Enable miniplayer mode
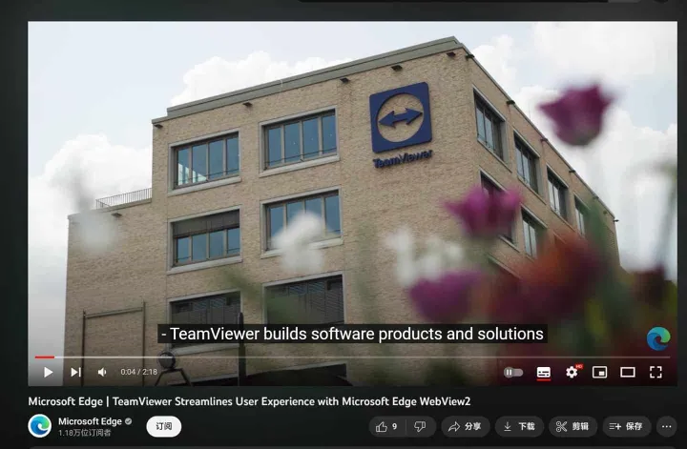This screenshot has width=687, height=449. pyautogui.click(x=599, y=373)
